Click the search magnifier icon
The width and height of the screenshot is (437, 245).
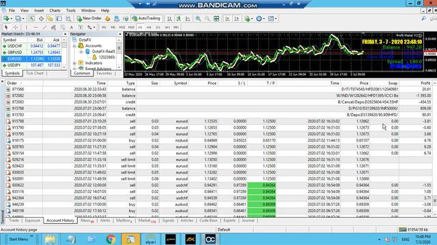pyautogui.click(x=423, y=18)
